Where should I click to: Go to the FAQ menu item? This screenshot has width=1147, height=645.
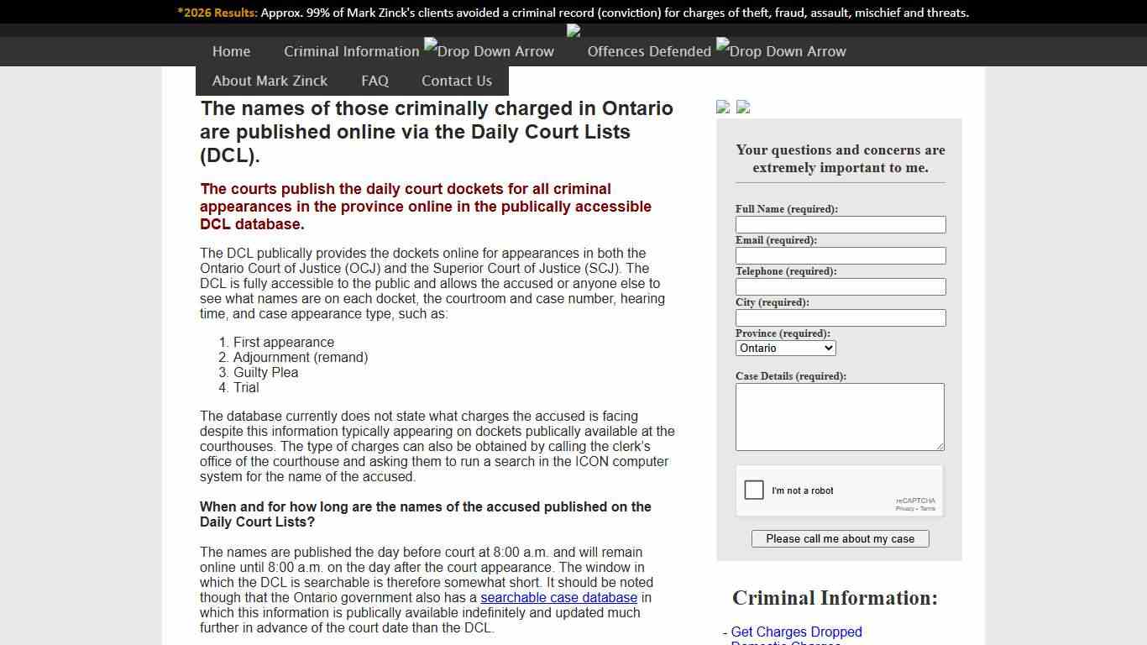click(x=374, y=81)
